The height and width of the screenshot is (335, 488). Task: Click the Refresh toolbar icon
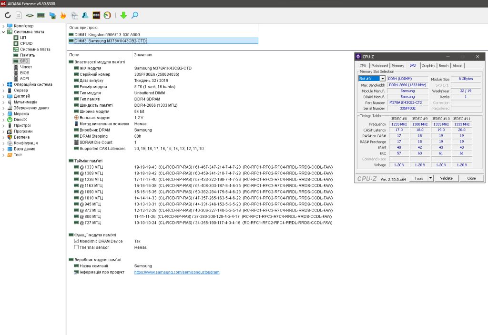[x=8, y=15]
